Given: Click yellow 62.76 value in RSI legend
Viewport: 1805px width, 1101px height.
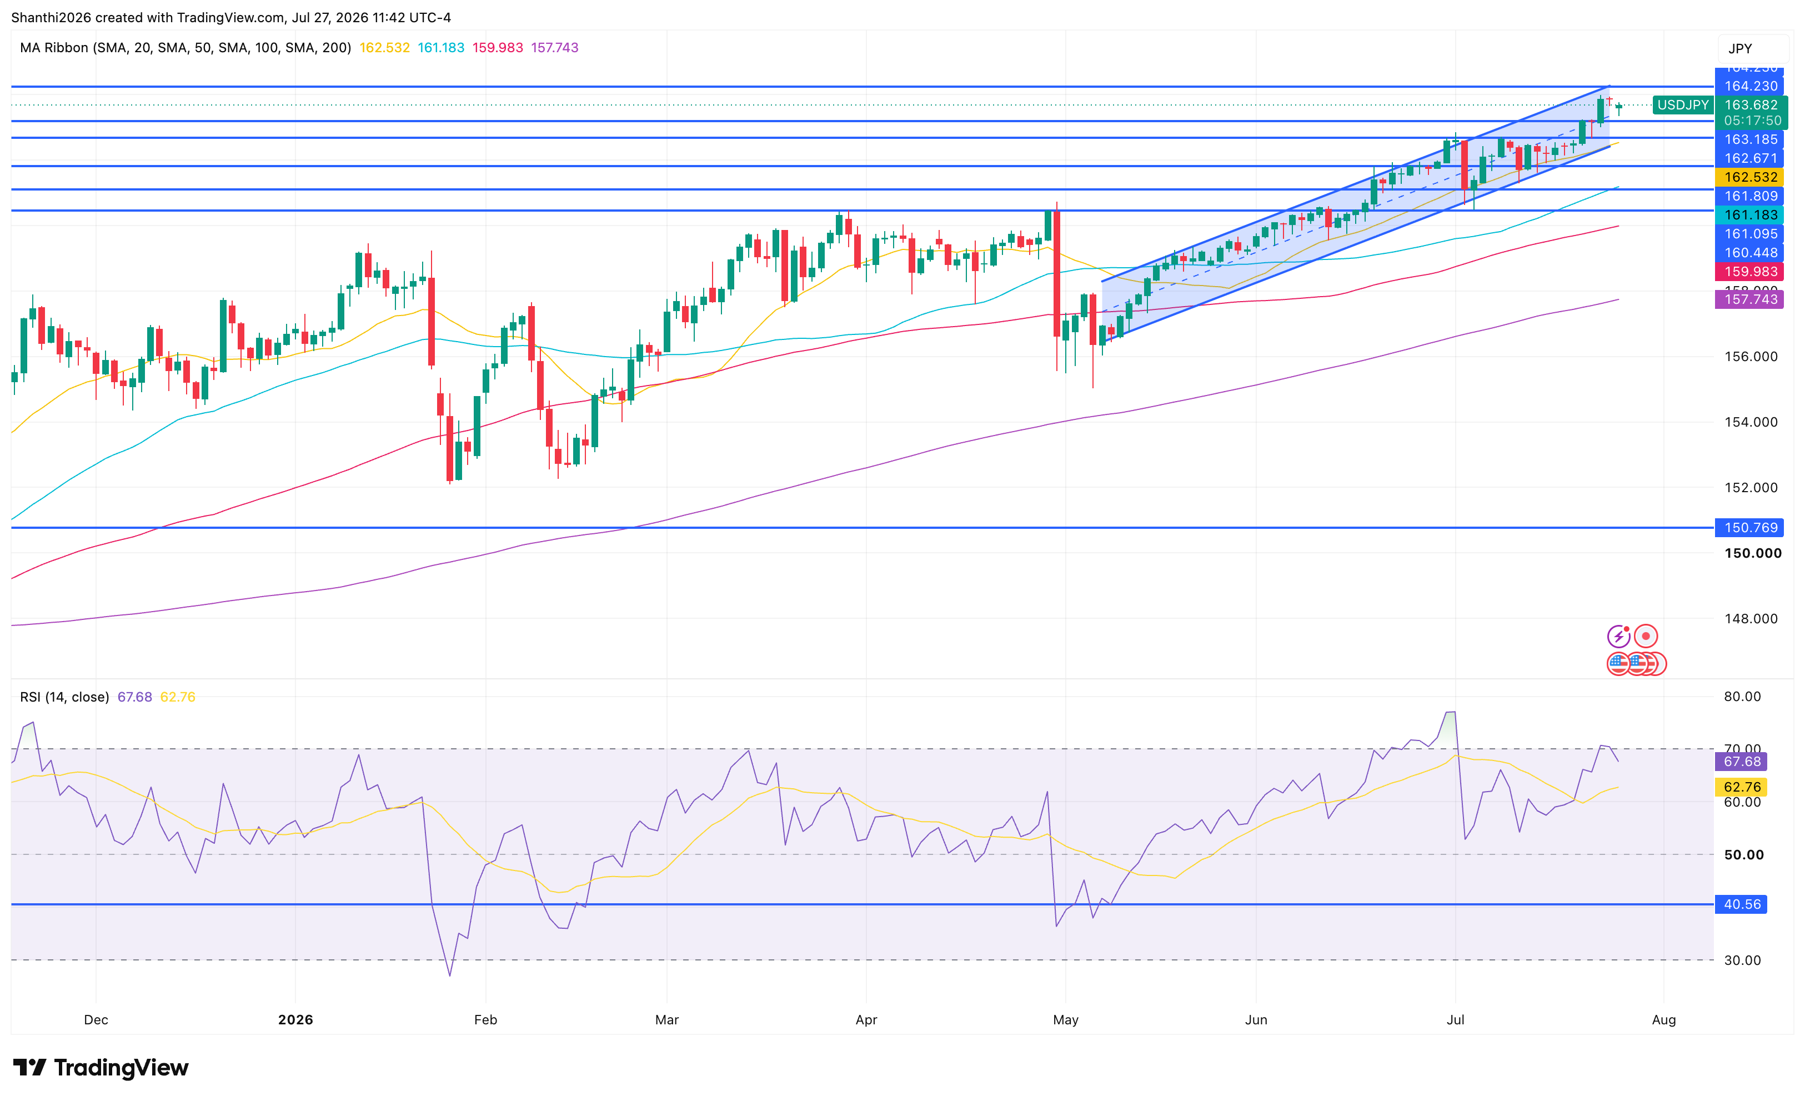Looking at the screenshot, I should [x=178, y=697].
